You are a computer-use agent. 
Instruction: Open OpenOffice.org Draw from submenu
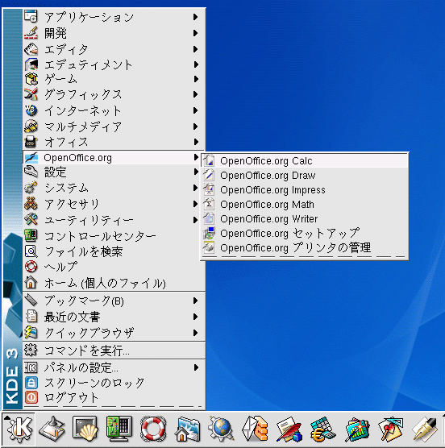pos(305,175)
